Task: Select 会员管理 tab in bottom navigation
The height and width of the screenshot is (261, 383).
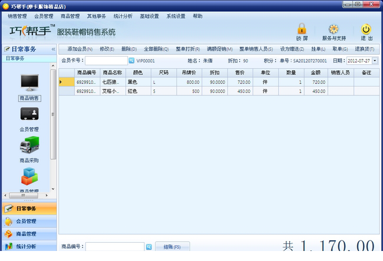Action: [29, 221]
